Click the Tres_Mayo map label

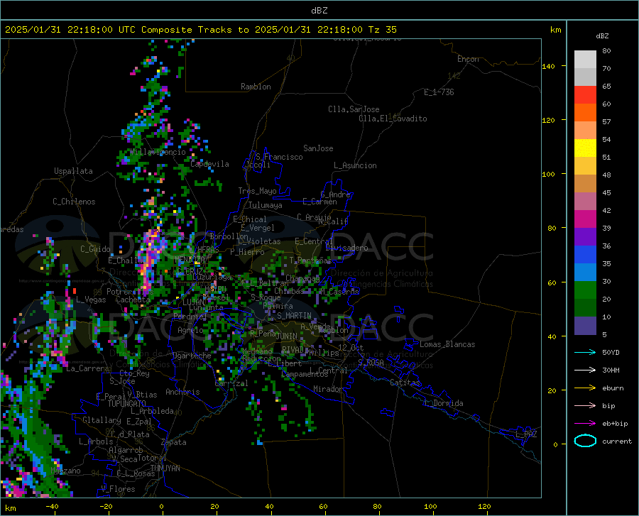257,191
